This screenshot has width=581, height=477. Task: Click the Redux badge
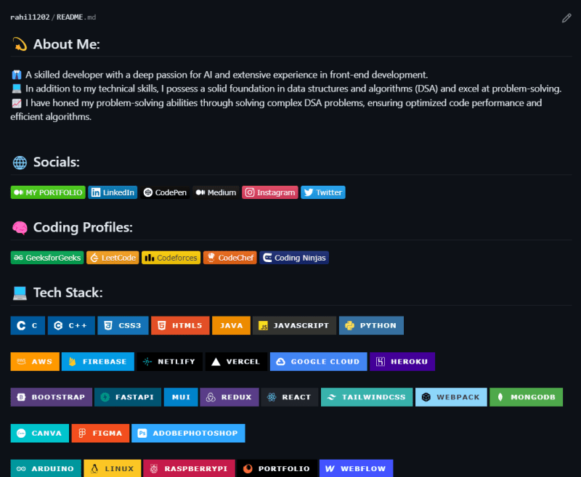[229, 397]
